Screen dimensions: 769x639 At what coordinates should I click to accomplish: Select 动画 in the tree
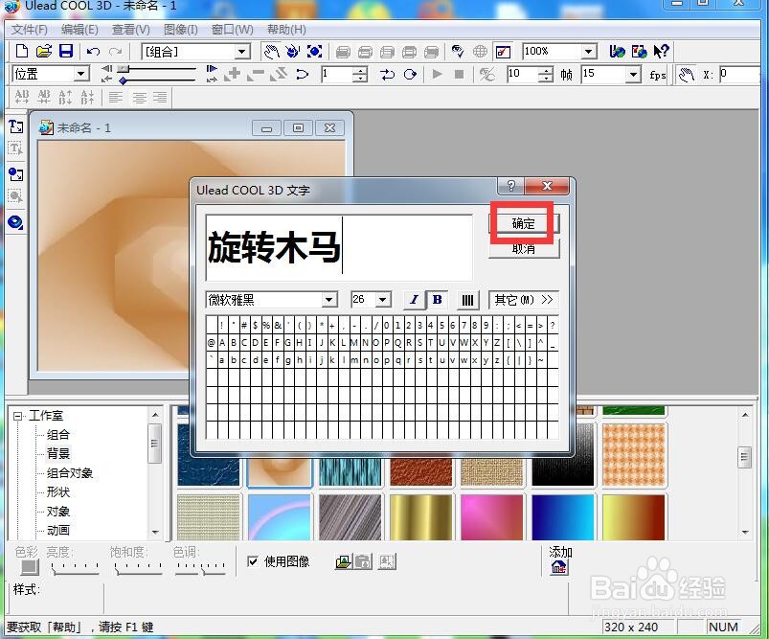[x=57, y=531]
